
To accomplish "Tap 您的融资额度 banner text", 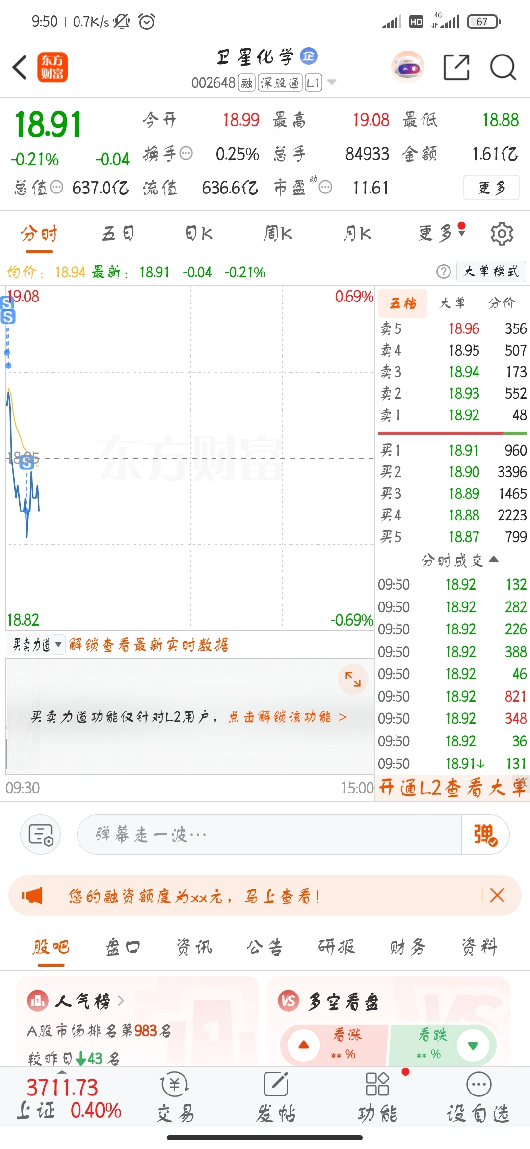I will (x=194, y=896).
